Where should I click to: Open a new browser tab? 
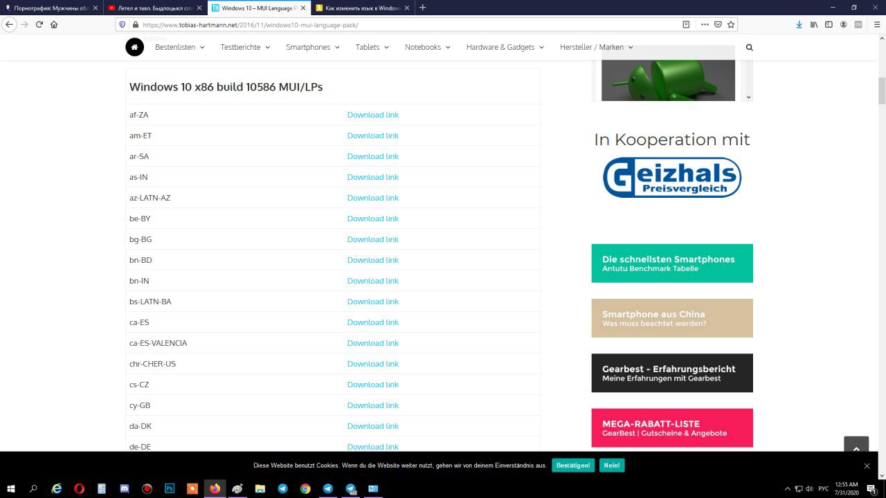coord(422,8)
